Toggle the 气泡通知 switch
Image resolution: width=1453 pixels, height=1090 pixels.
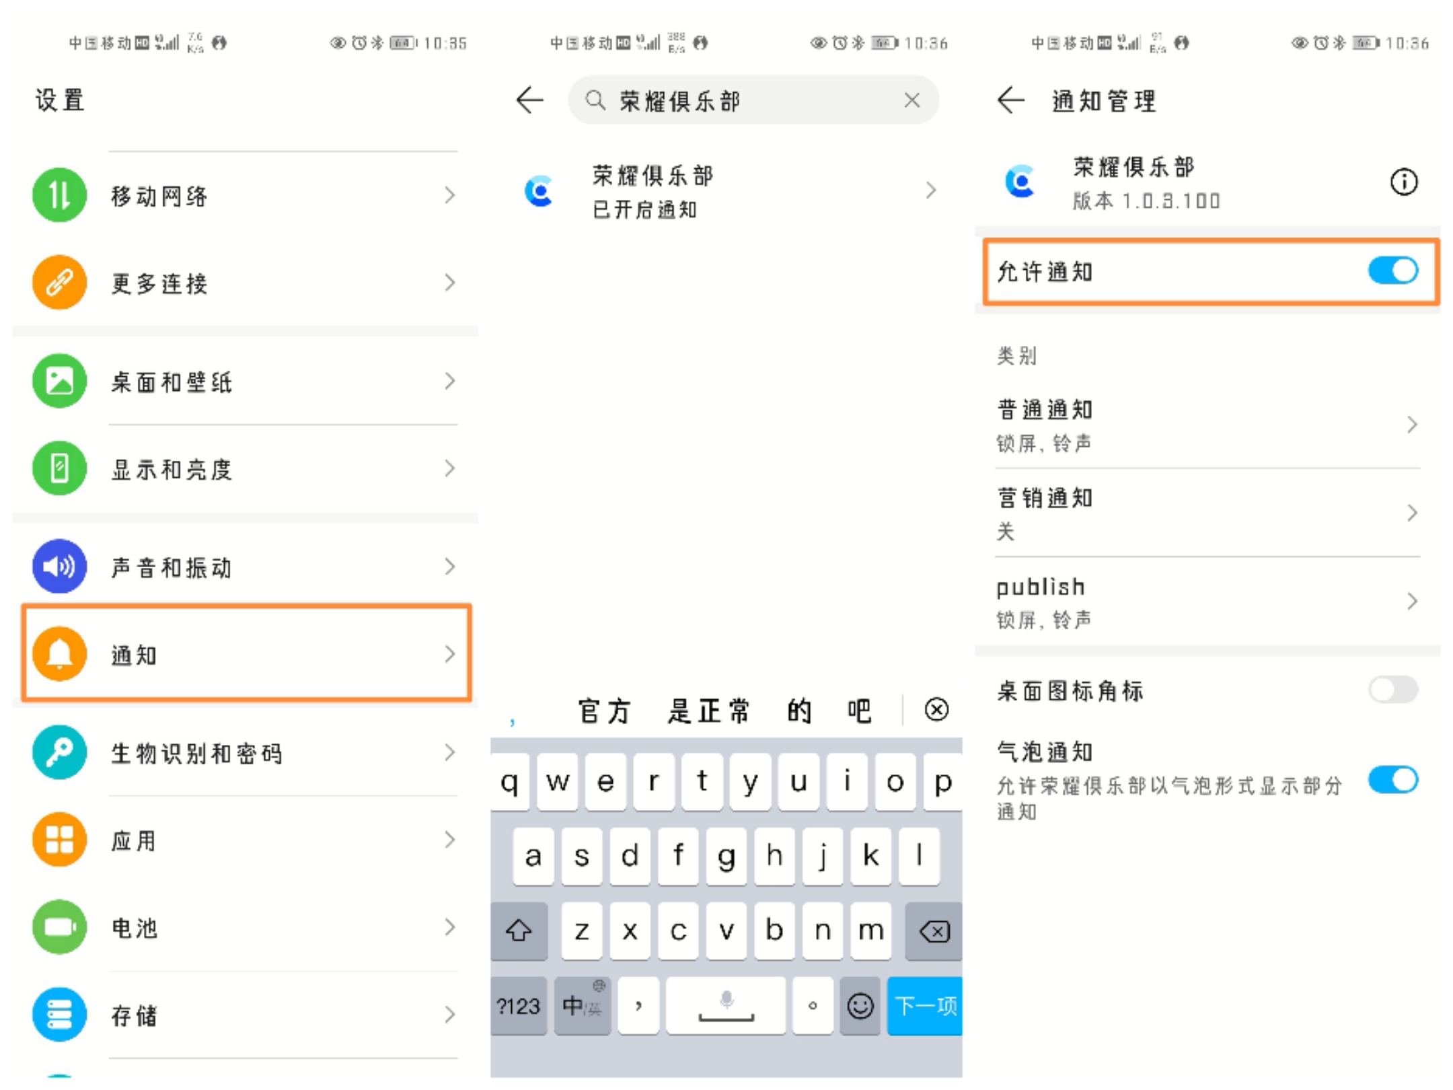pyautogui.click(x=1393, y=780)
